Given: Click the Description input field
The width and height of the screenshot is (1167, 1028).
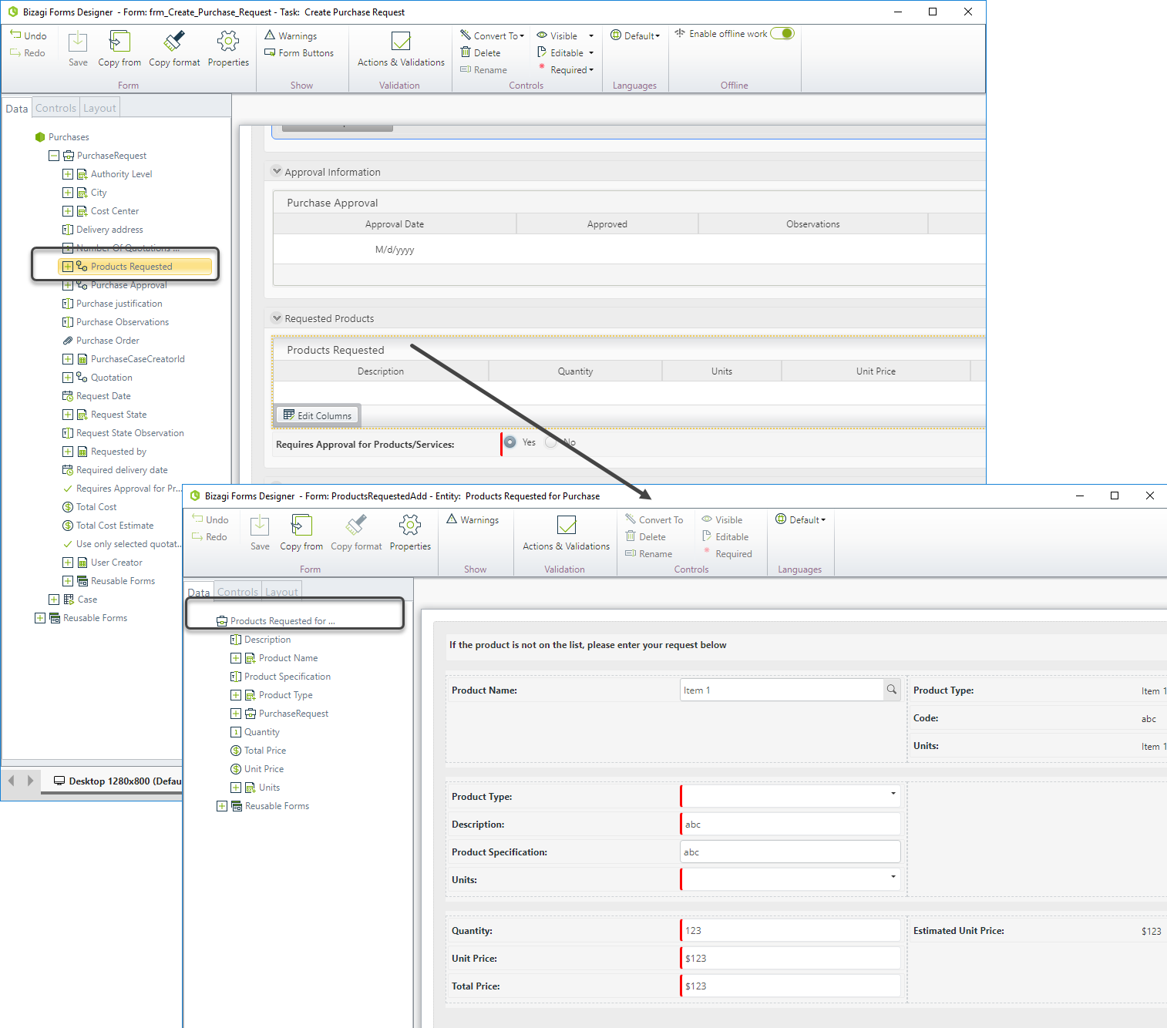Looking at the screenshot, I should point(791,824).
